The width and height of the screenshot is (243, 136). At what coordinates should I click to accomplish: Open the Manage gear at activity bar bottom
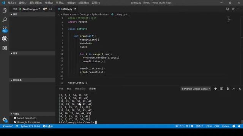5,119
